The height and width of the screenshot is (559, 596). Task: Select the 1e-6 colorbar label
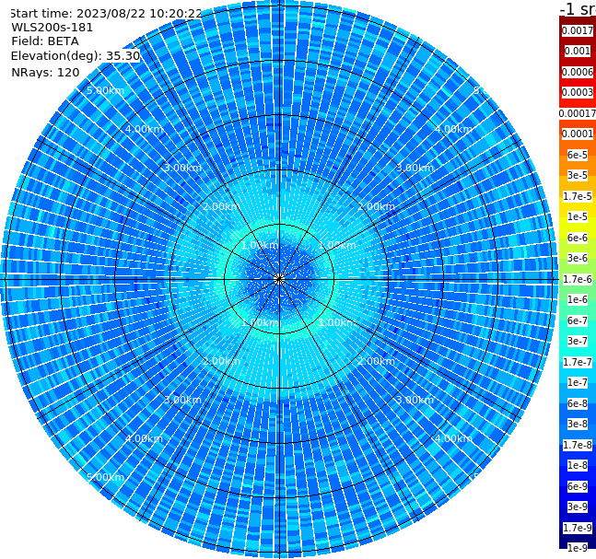(x=578, y=299)
